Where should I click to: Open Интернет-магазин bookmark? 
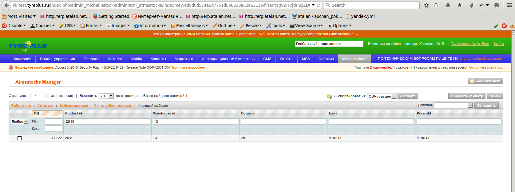tap(157, 16)
